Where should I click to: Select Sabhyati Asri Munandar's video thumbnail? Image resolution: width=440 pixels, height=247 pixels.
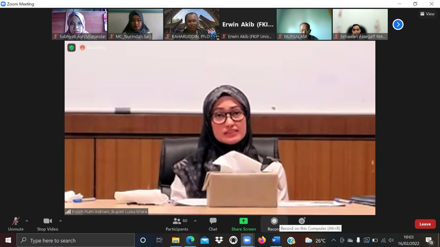click(79, 24)
